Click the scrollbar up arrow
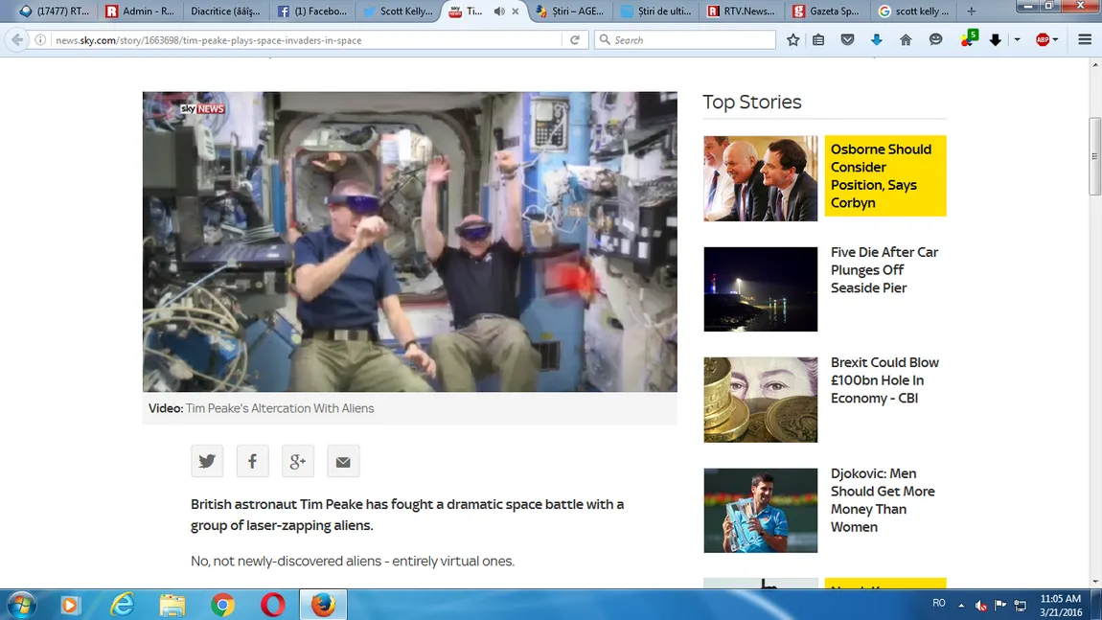The image size is (1102, 620). [1095, 64]
